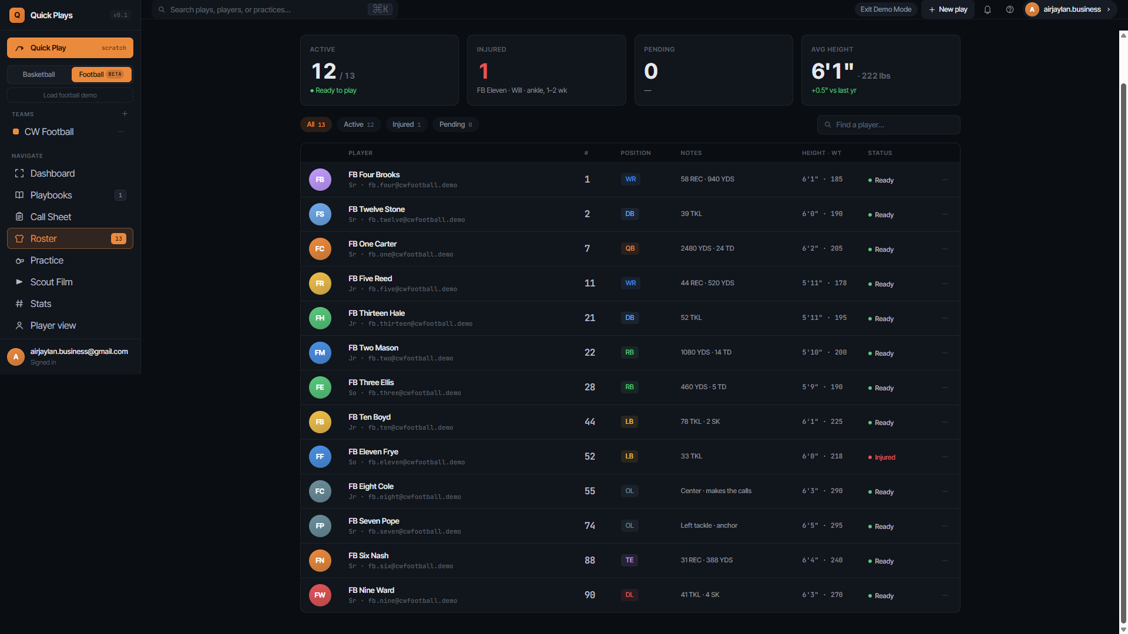Open row options for FB Eleven Frye
The height and width of the screenshot is (634, 1128).
point(945,457)
